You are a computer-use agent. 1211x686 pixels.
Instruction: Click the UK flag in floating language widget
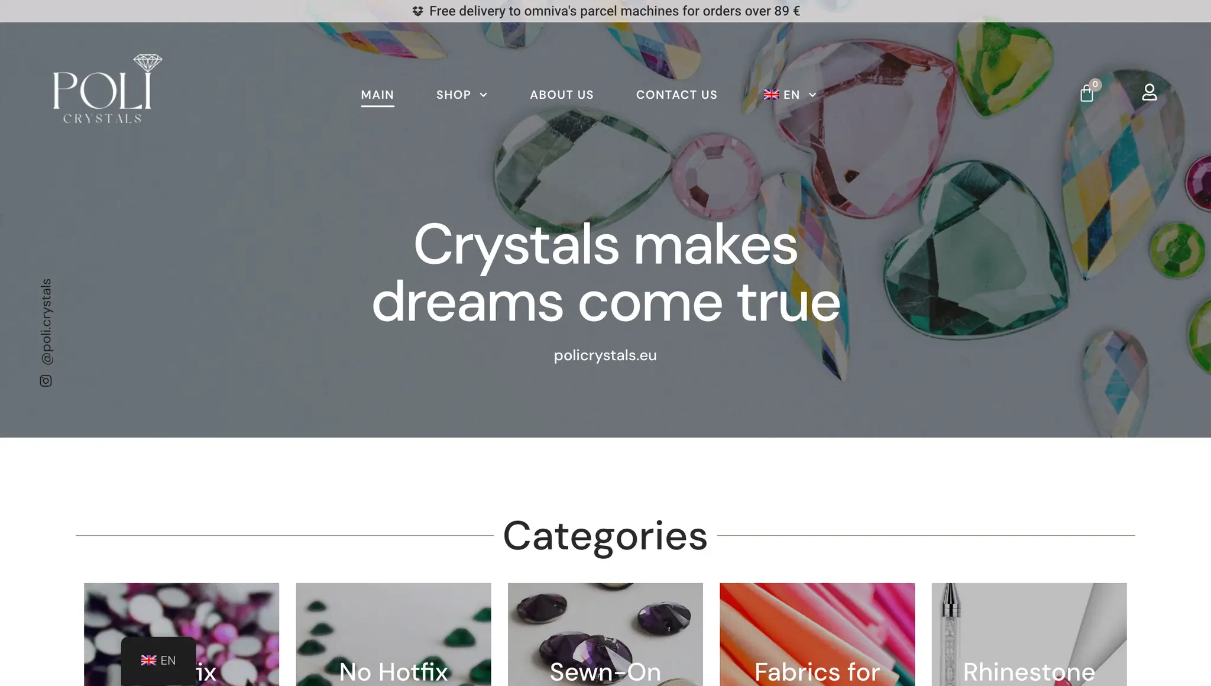click(x=148, y=661)
